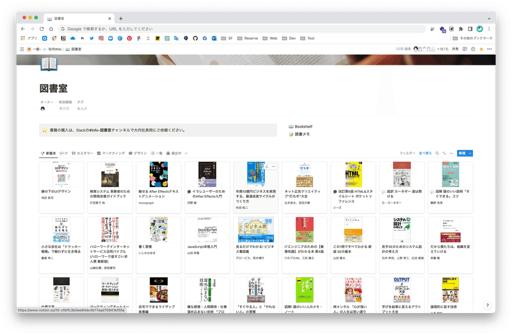Open the その他のブックマーク folder

pos(473,38)
